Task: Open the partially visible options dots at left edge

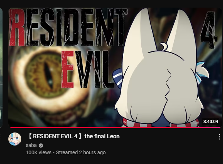Action: tap(0, 136)
